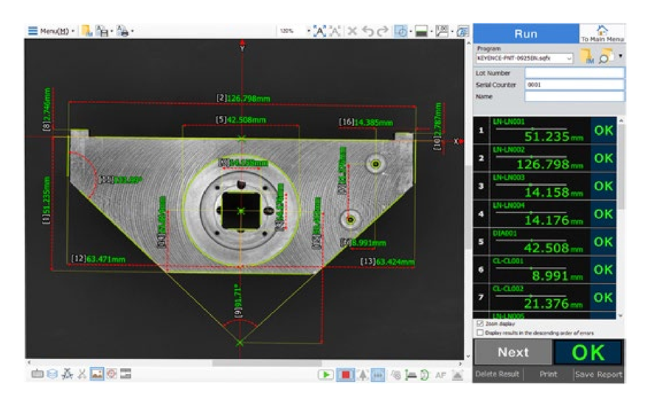Open dropdown beside the measurement display icon
649x407 pixels.
(x=411, y=31)
